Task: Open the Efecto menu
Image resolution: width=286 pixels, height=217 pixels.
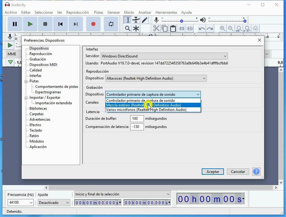Action: coord(129,12)
